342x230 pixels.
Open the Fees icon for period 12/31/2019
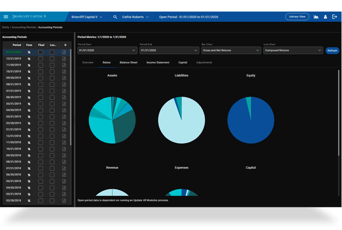28,58
